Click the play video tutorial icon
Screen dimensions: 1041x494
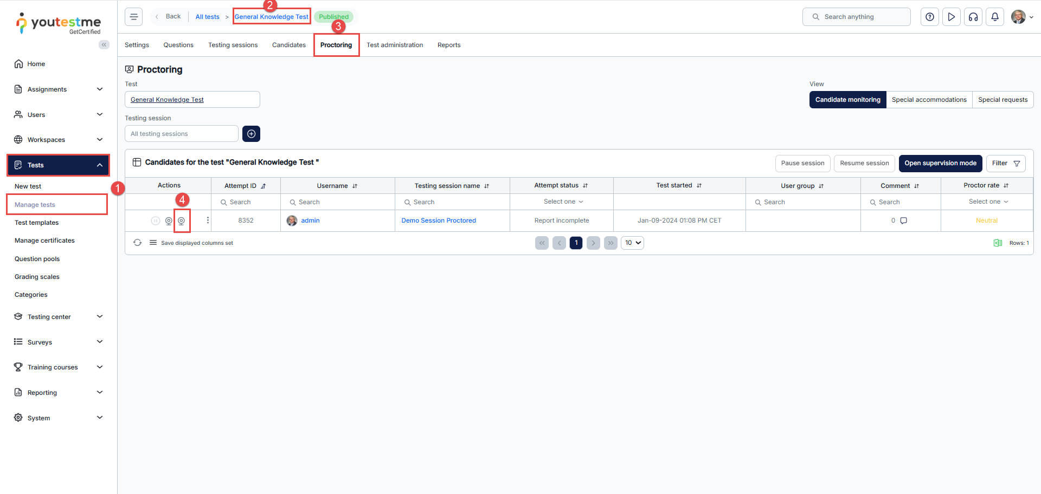(952, 17)
